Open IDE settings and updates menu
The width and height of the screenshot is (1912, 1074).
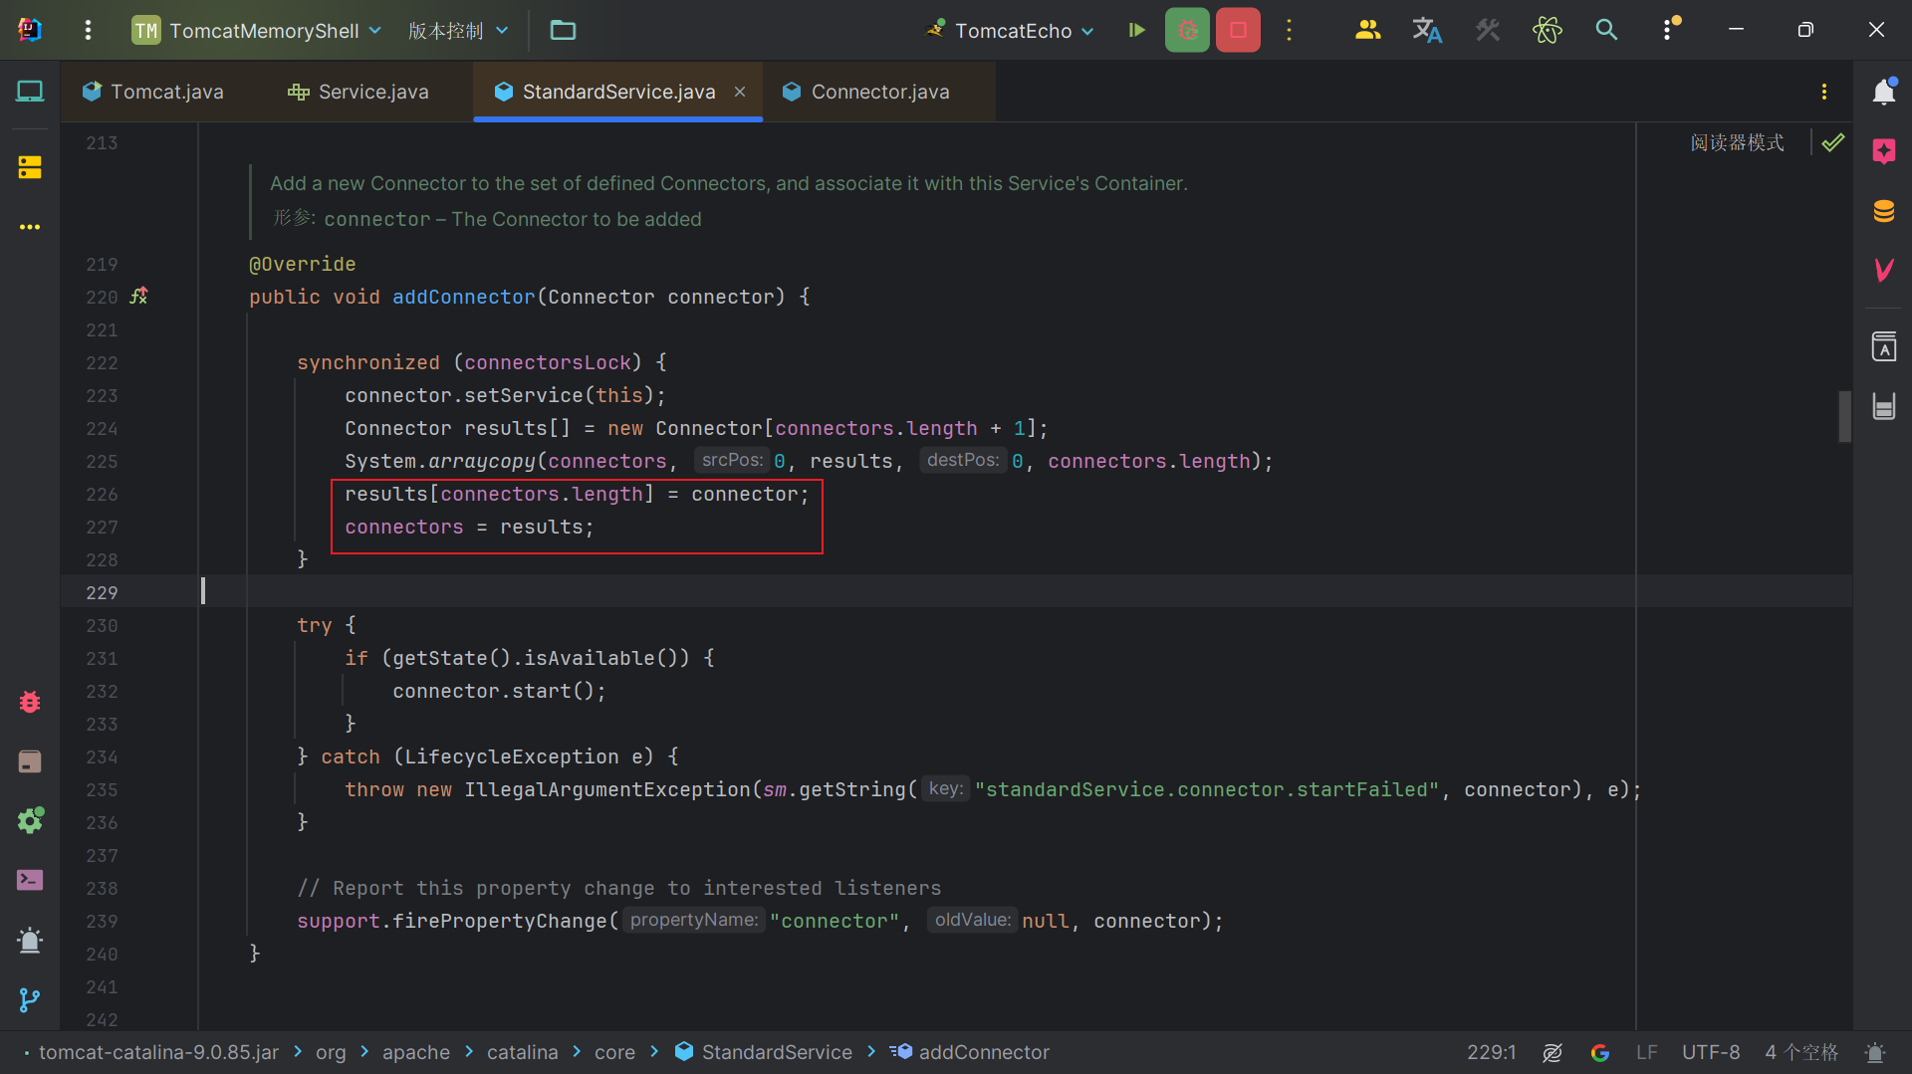click(1670, 30)
